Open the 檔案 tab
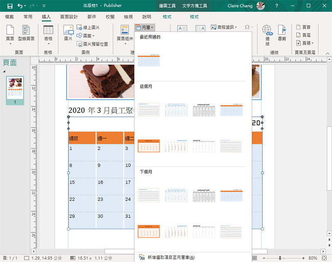Screen dimensions: 332x262 click(9, 17)
